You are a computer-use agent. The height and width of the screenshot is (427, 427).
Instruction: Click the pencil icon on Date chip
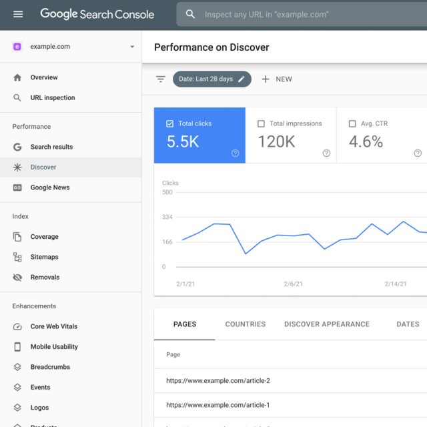[x=242, y=79]
